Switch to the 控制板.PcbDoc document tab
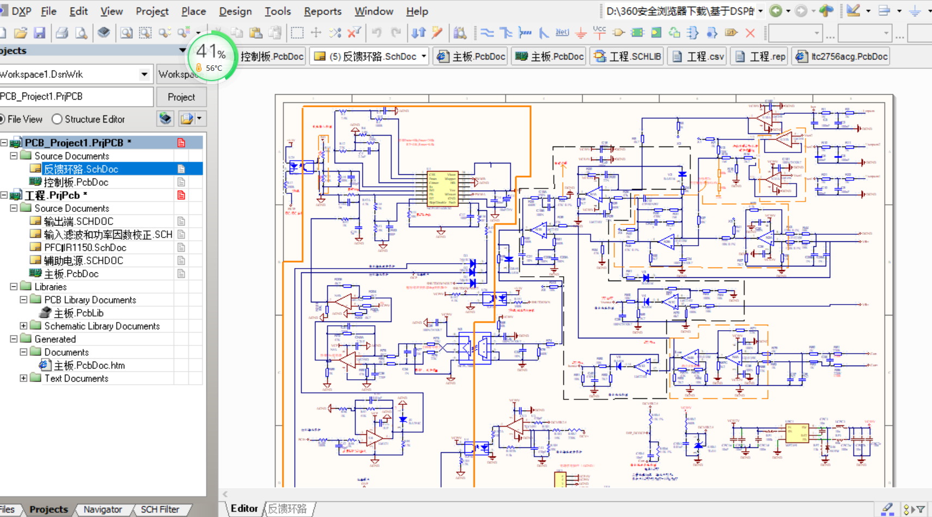Screen dimensions: 932x517 click(x=272, y=56)
